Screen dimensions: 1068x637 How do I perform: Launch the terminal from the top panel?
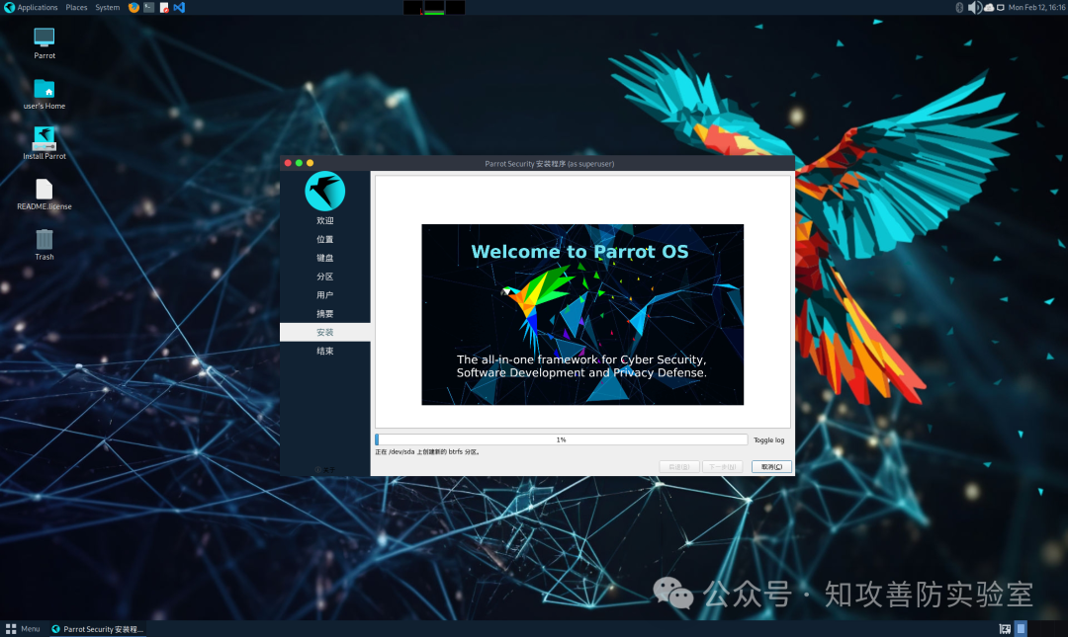[x=148, y=7]
